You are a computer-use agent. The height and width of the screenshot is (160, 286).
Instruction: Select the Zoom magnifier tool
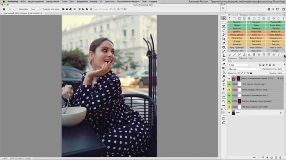pos(223,101)
